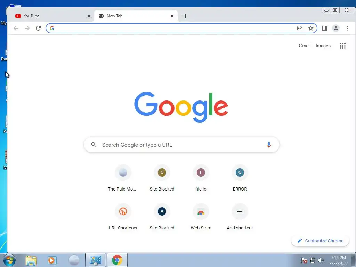This screenshot has height=267, width=356.
Task: Click the forward navigation arrow
Action: coord(27,28)
